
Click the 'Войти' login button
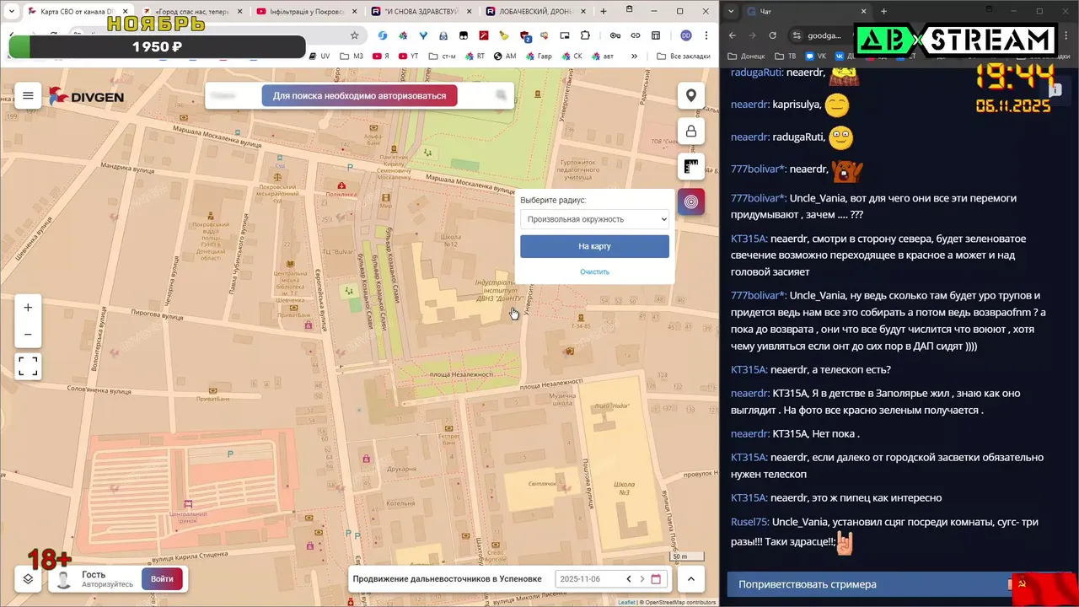[162, 578]
